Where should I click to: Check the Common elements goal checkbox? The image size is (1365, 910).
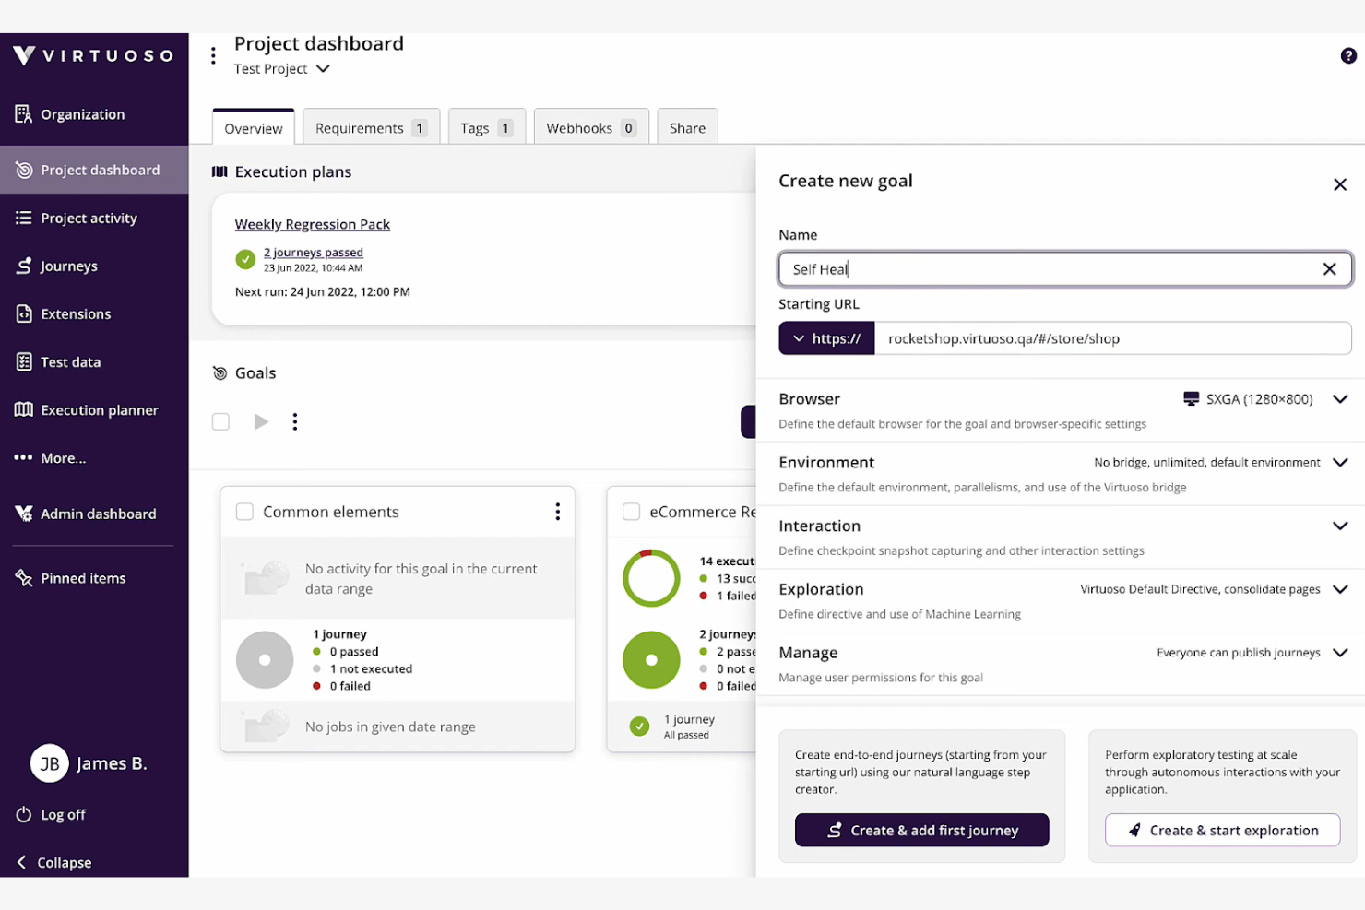[x=244, y=511]
